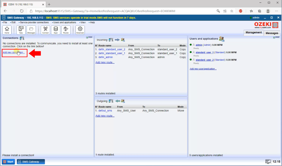Click the browser favorites star icon
The width and height of the screenshot is (282, 166).
(x=232, y=11)
